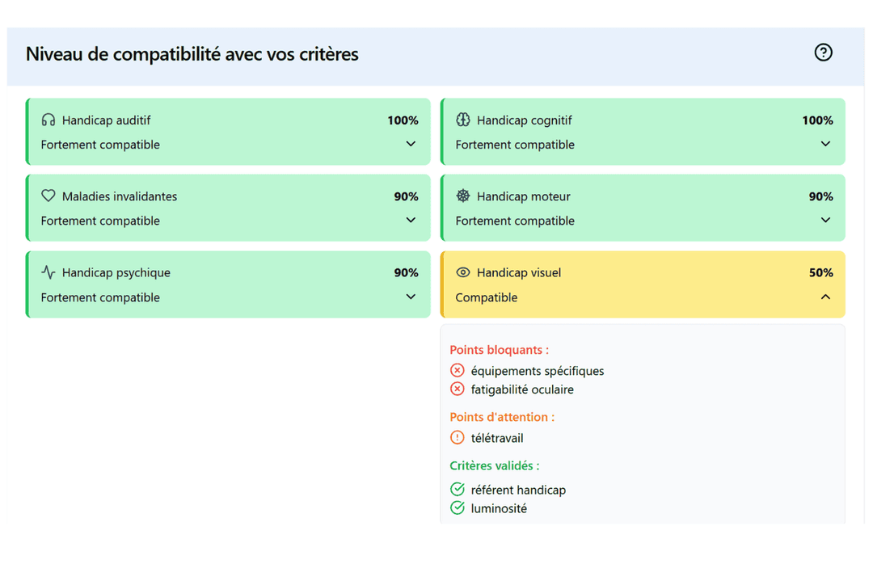Click the Points bloquants heading
This screenshot has height=581, width=873.
tap(499, 350)
